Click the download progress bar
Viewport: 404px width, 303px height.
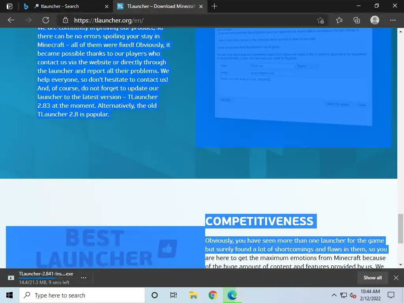point(46,278)
